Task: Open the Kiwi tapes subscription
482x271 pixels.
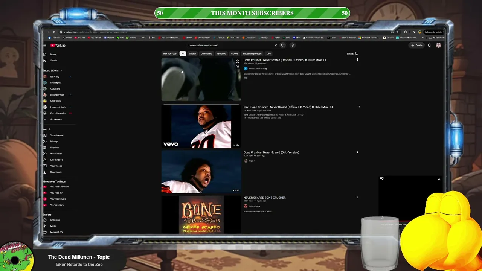Action: (56, 82)
